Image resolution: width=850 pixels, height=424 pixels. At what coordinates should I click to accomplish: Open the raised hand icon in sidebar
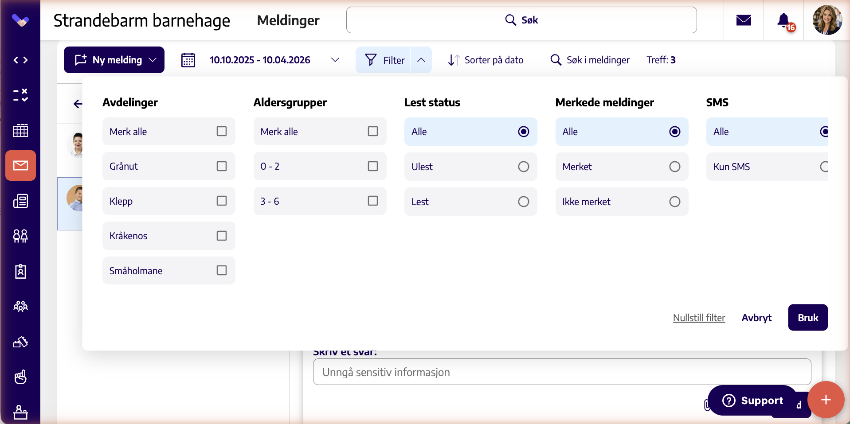tap(20, 377)
